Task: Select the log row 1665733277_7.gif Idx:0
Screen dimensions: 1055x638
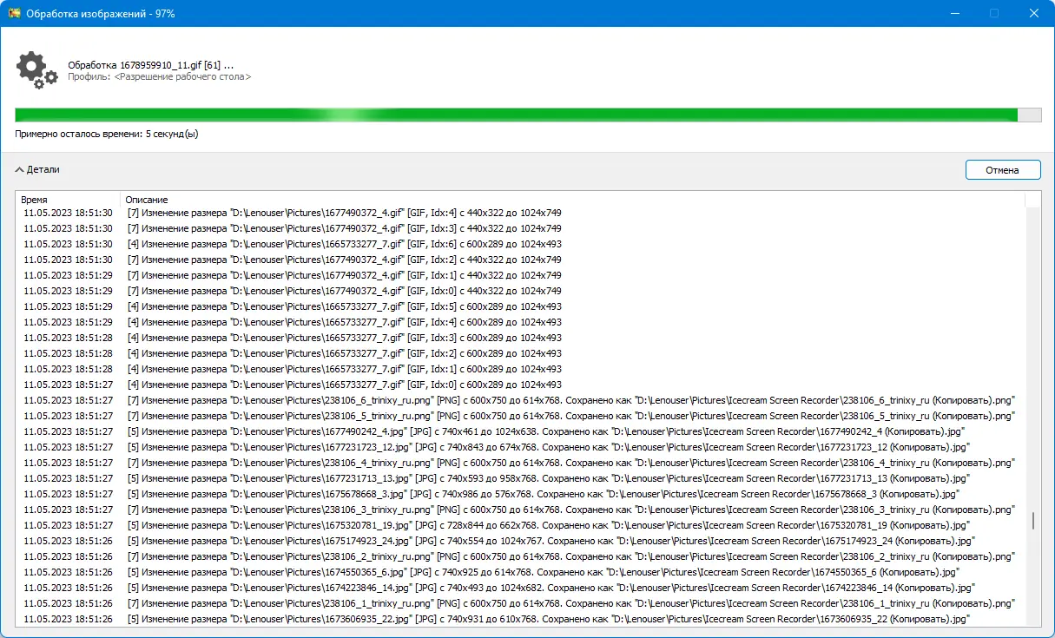Action: point(521,385)
